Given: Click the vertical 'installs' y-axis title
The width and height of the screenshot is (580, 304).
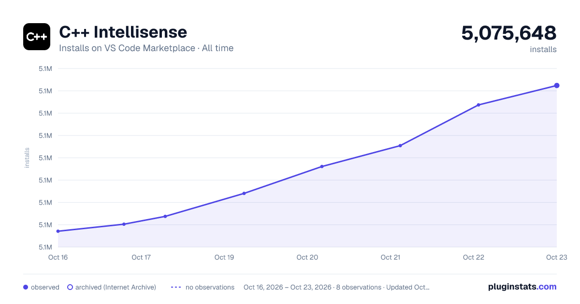Looking at the screenshot, I should click(x=27, y=158).
